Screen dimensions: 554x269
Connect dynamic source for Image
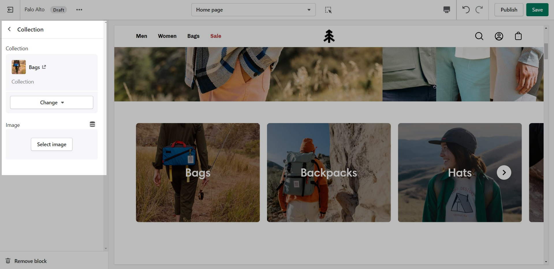coord(92,124)
